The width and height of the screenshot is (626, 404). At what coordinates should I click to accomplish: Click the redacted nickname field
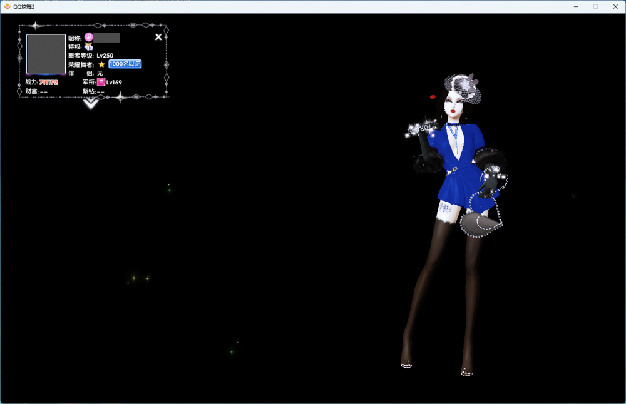coord(106,38)
